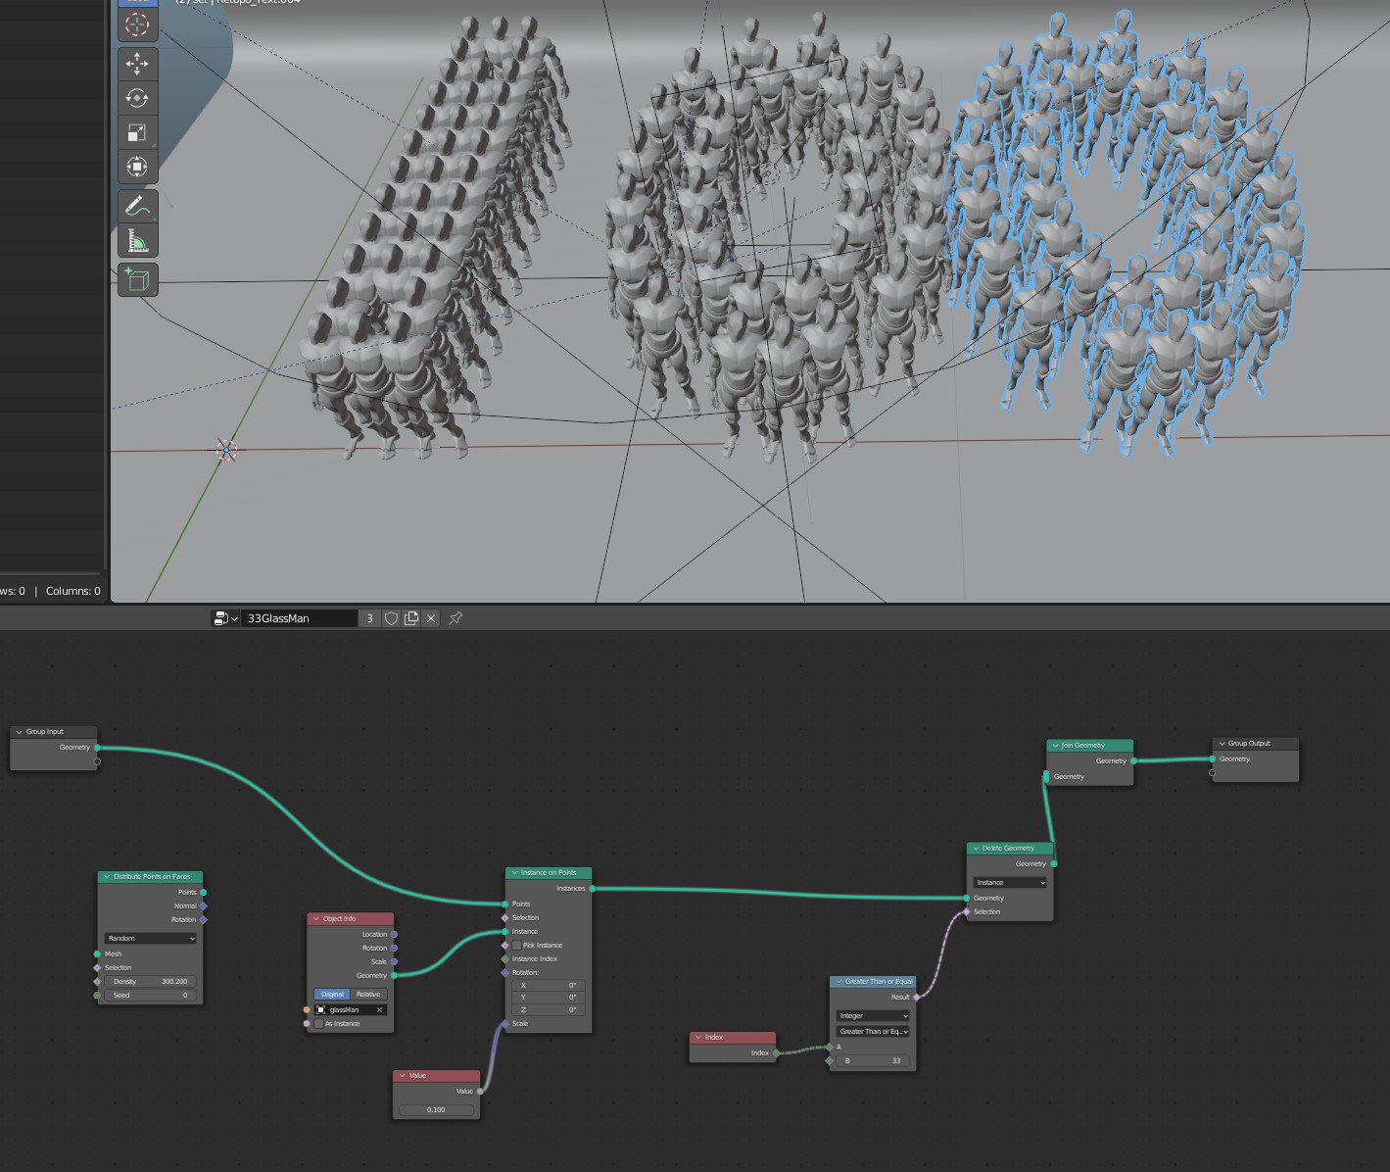This screenshot has height=1172, width=1390.
Task: Clear the glassMan object field
Action: point(379,1009)
